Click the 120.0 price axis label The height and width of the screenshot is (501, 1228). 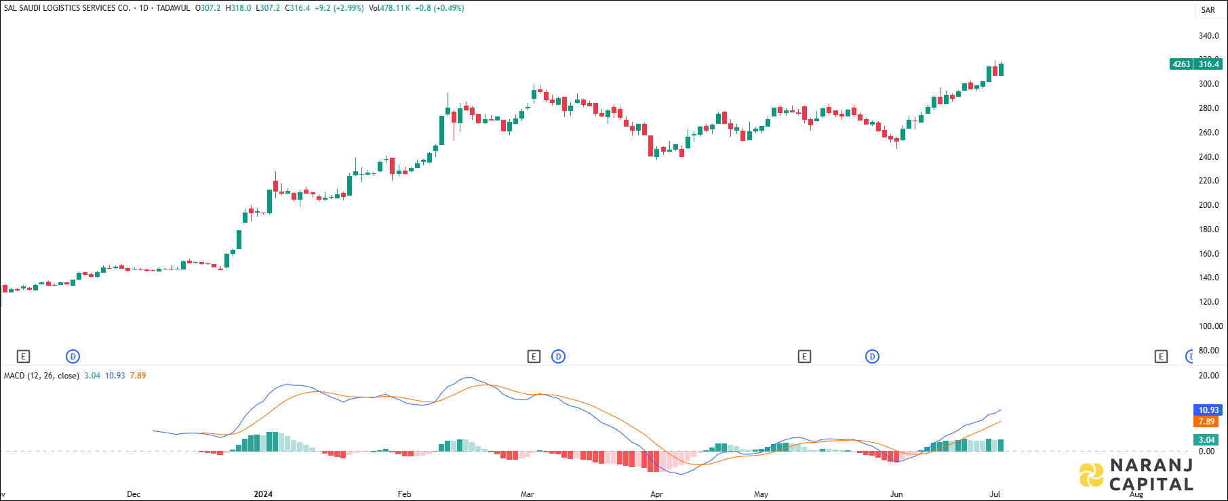pos(1208,302)
